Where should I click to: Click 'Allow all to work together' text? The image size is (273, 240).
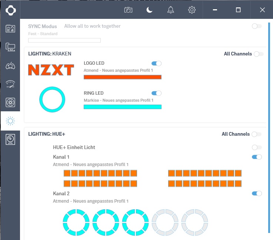92,26
